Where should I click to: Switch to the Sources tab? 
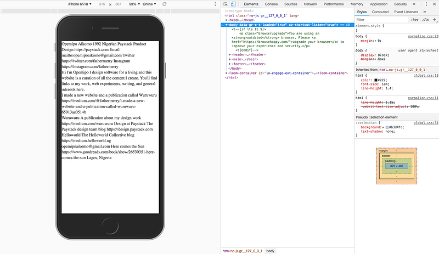tap(291, 4)
